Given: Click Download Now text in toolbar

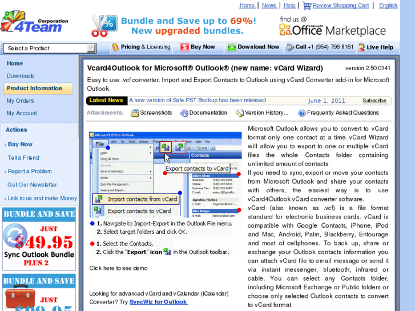Looking at the screenshot, I should pyautogui.click(x=259, y=47).
